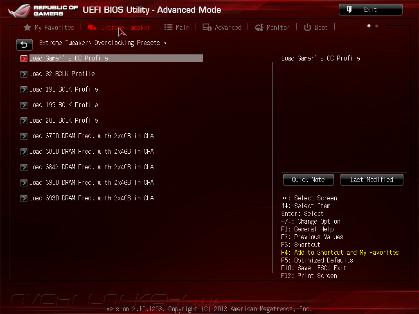This screenshot has height=314, width=419.
Task: Select Load 190 BCLK Profile
Action: click(x=63, y=89)
